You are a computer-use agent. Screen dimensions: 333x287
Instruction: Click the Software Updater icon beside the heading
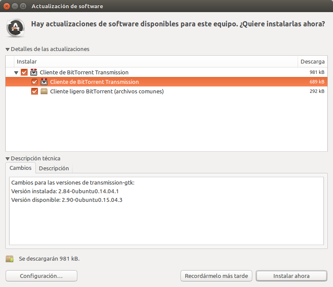pyautogui.click(x=16, y=28)
